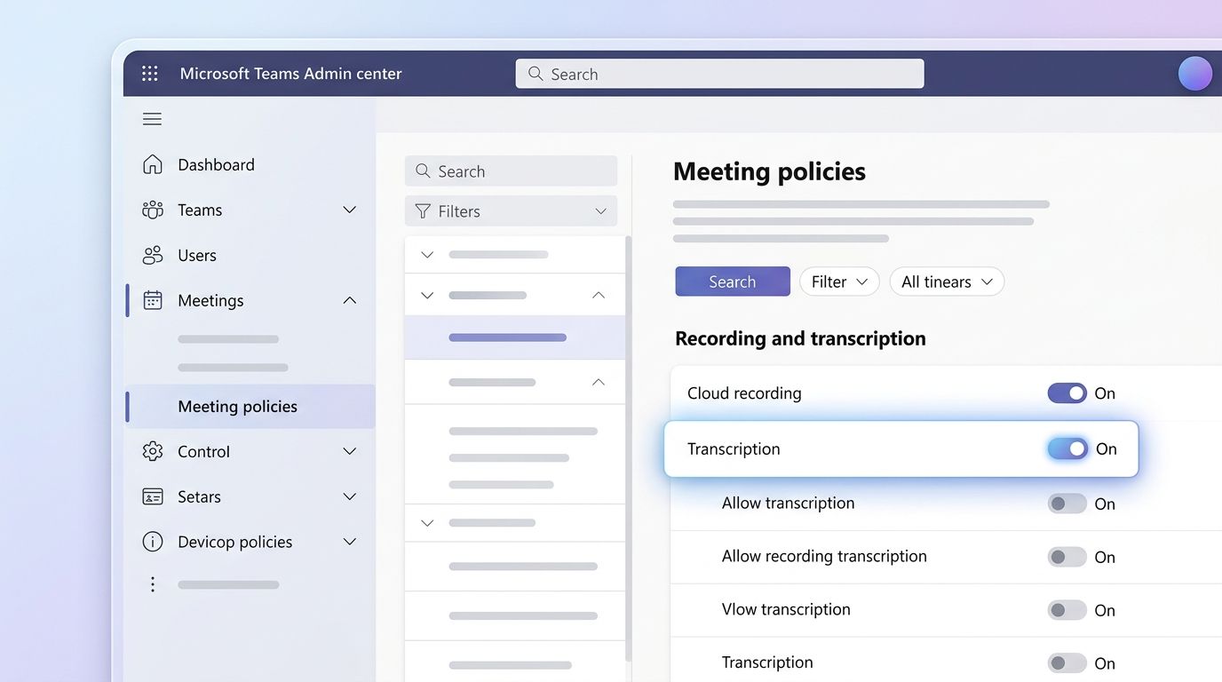This screenshot has height=682, width=1222.
Task: Click the Control gear icon
Action: click(152, 451)
